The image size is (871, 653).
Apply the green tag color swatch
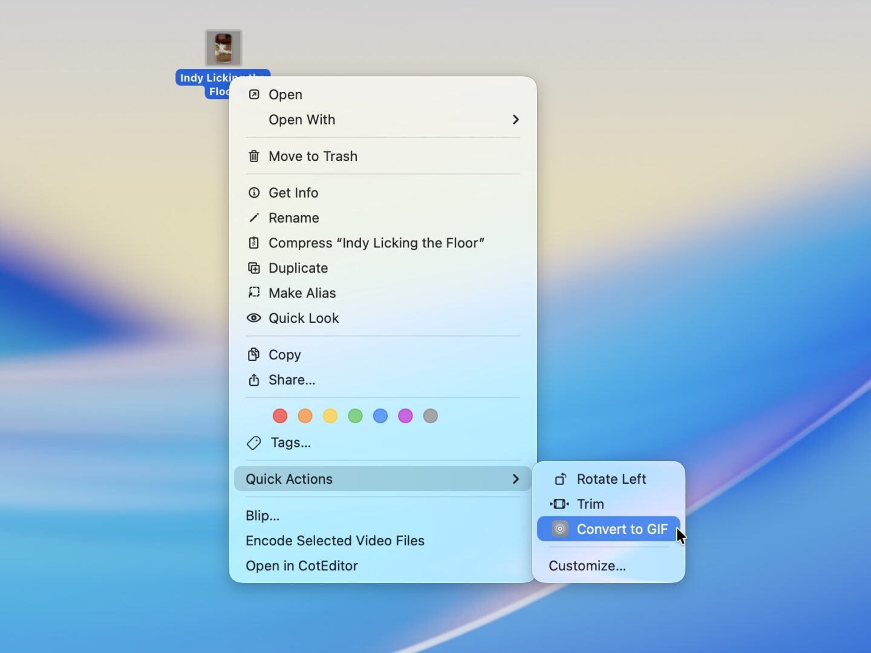[355, 416]
